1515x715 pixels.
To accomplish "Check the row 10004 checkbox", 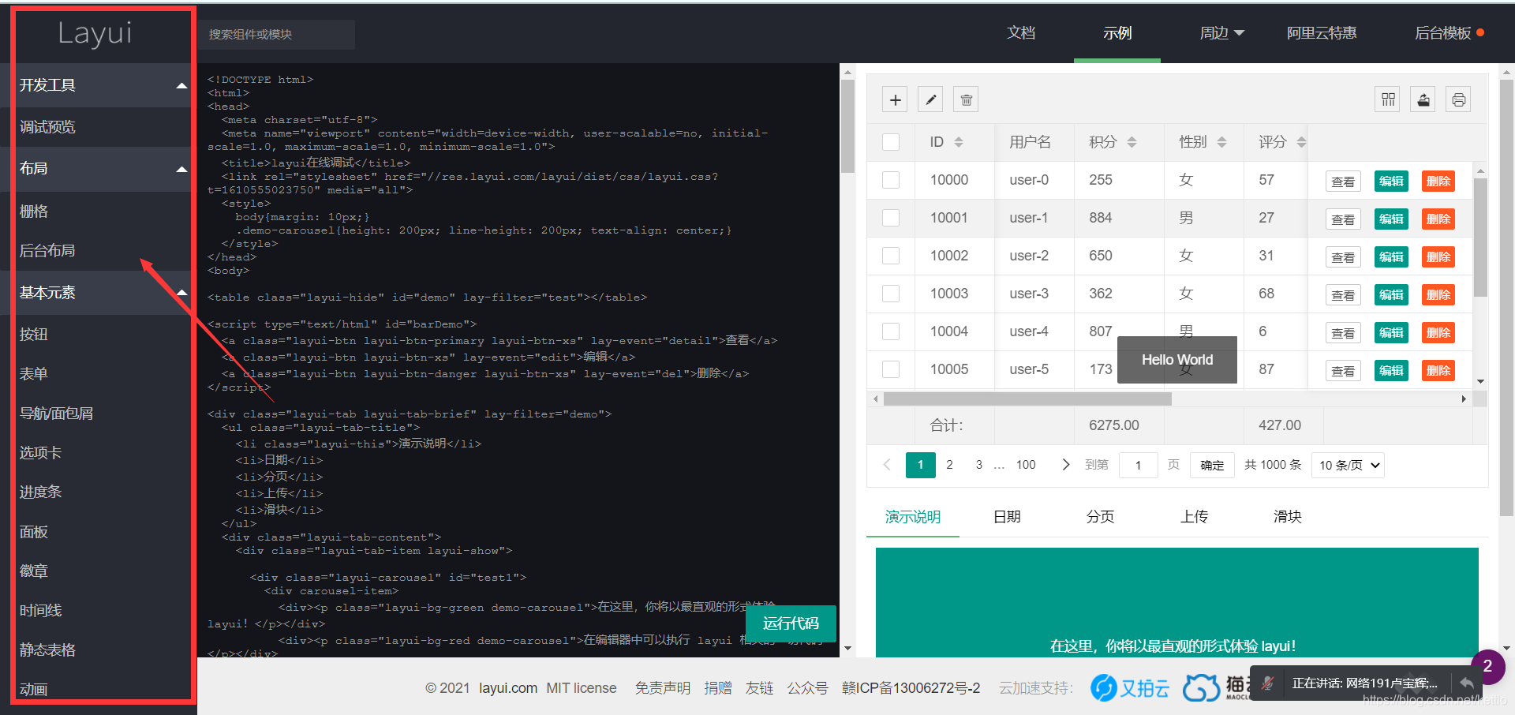I will click(891, 331).
